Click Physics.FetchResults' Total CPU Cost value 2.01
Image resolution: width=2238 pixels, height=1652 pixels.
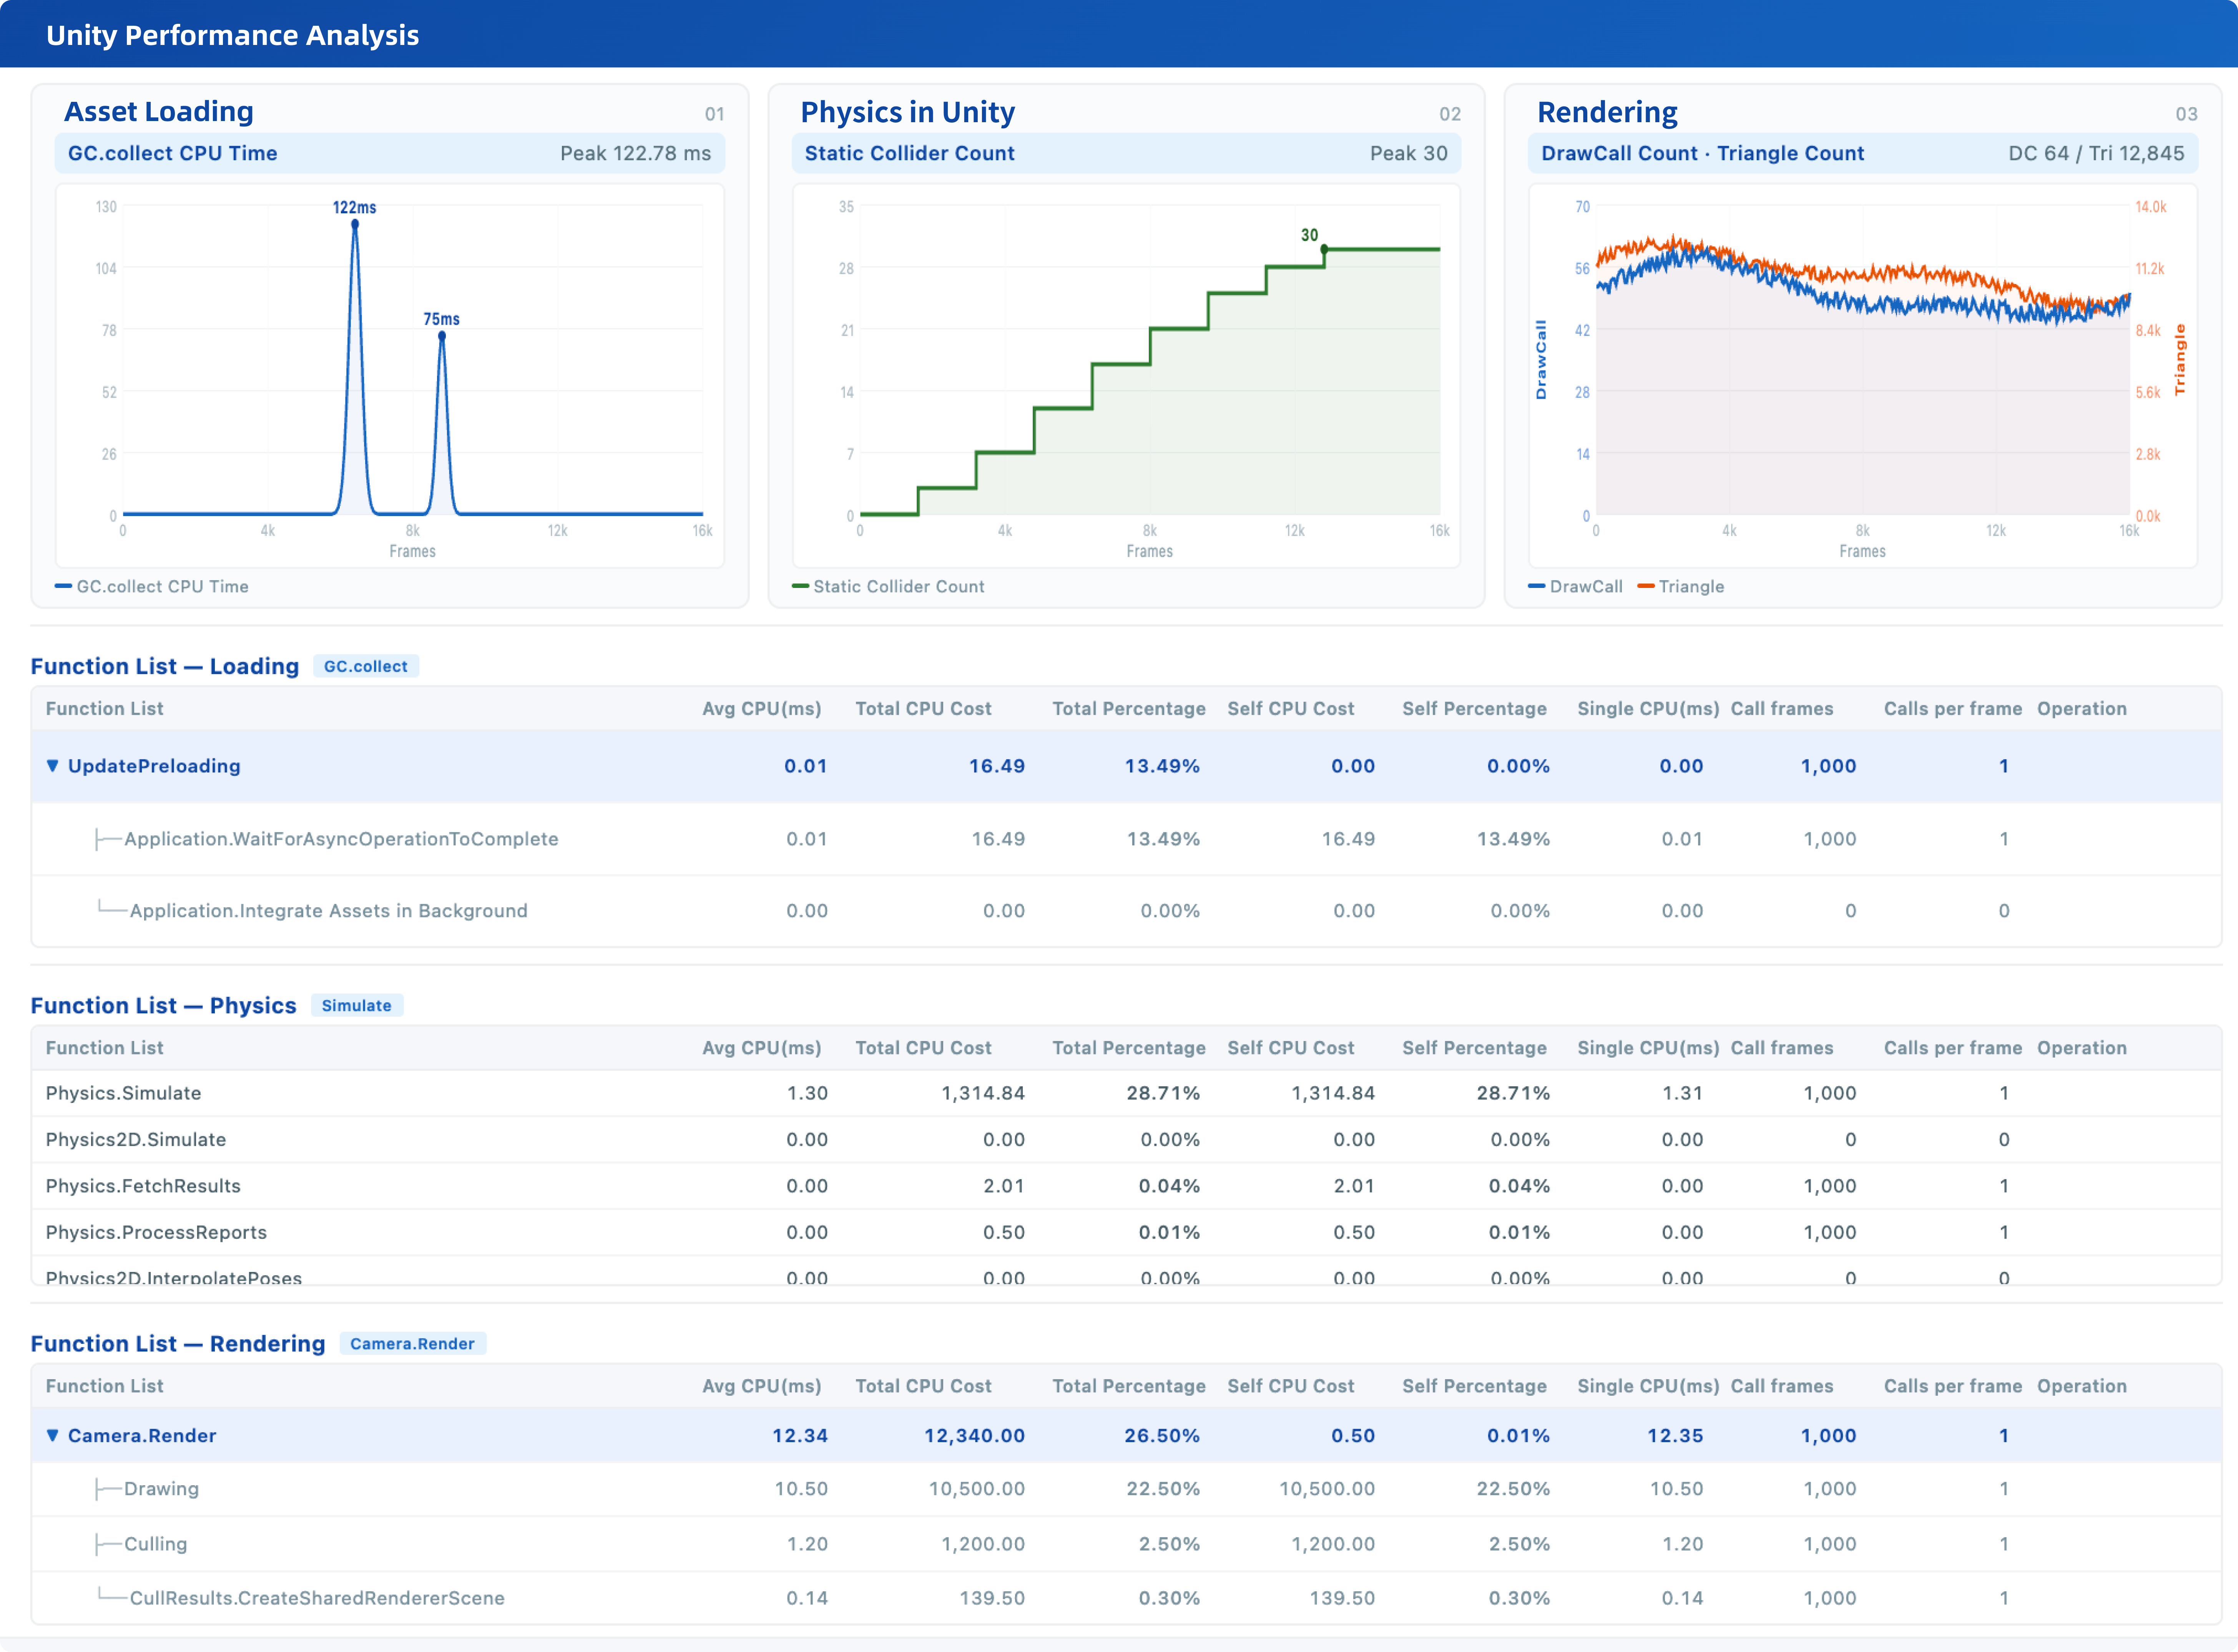tap(1004, 1186)
